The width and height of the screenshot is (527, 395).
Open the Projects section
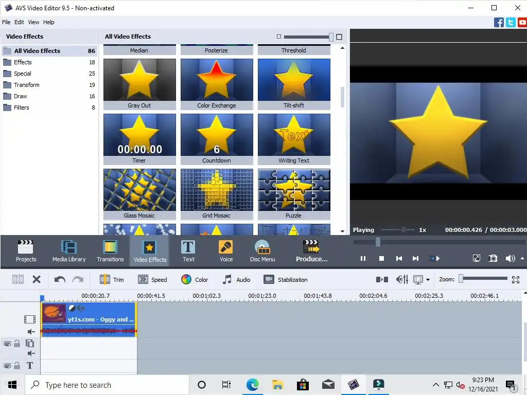click(26, 251)
